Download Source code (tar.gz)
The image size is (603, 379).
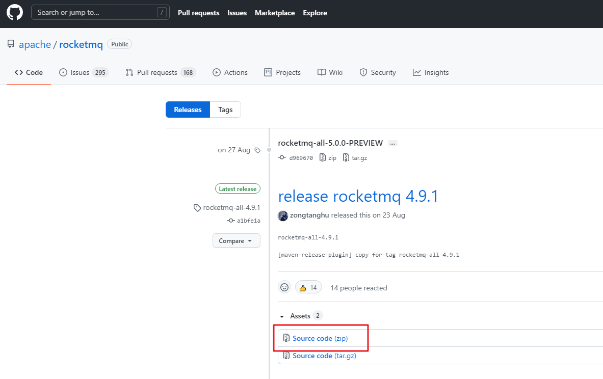pos(324,356)
